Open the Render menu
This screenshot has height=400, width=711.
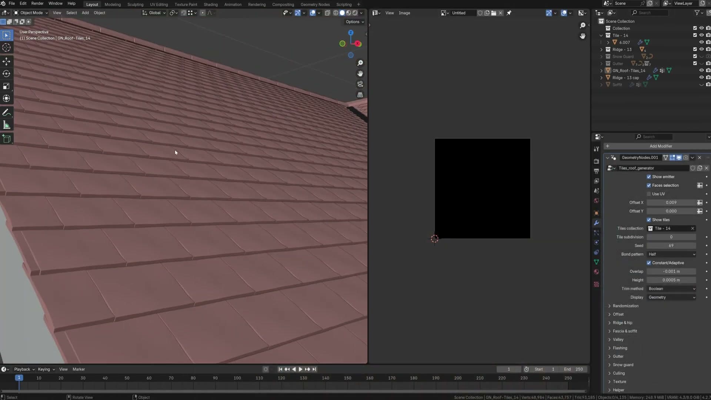(x=37, y=3)
